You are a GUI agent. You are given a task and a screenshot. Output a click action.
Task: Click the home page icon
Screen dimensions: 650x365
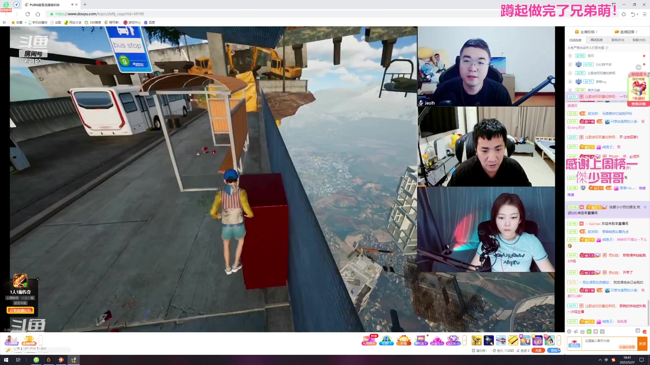point(38,14)
